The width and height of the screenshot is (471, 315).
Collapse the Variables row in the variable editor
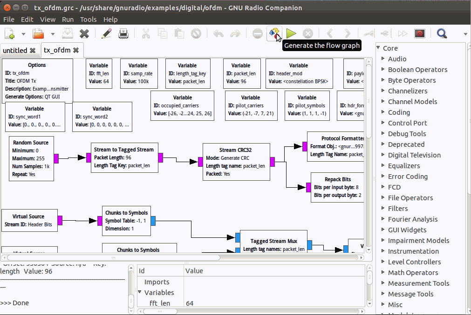pos(140,292)
